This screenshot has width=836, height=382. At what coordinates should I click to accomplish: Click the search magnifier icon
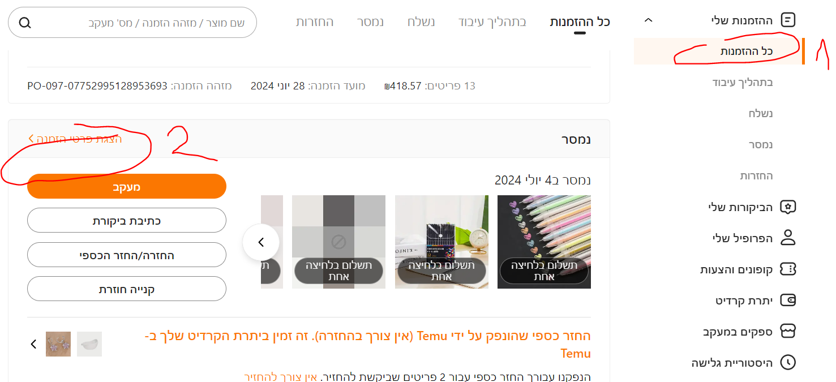(25, 23)
